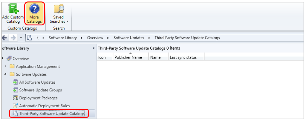Click the Deployment Packages icon
306x121 pixels.
[16, 98]
